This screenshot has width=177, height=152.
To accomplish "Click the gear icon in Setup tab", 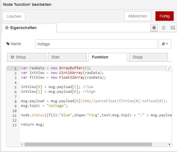I will point(12,57).
